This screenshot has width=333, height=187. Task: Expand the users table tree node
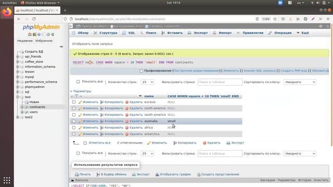coord(22,112)
